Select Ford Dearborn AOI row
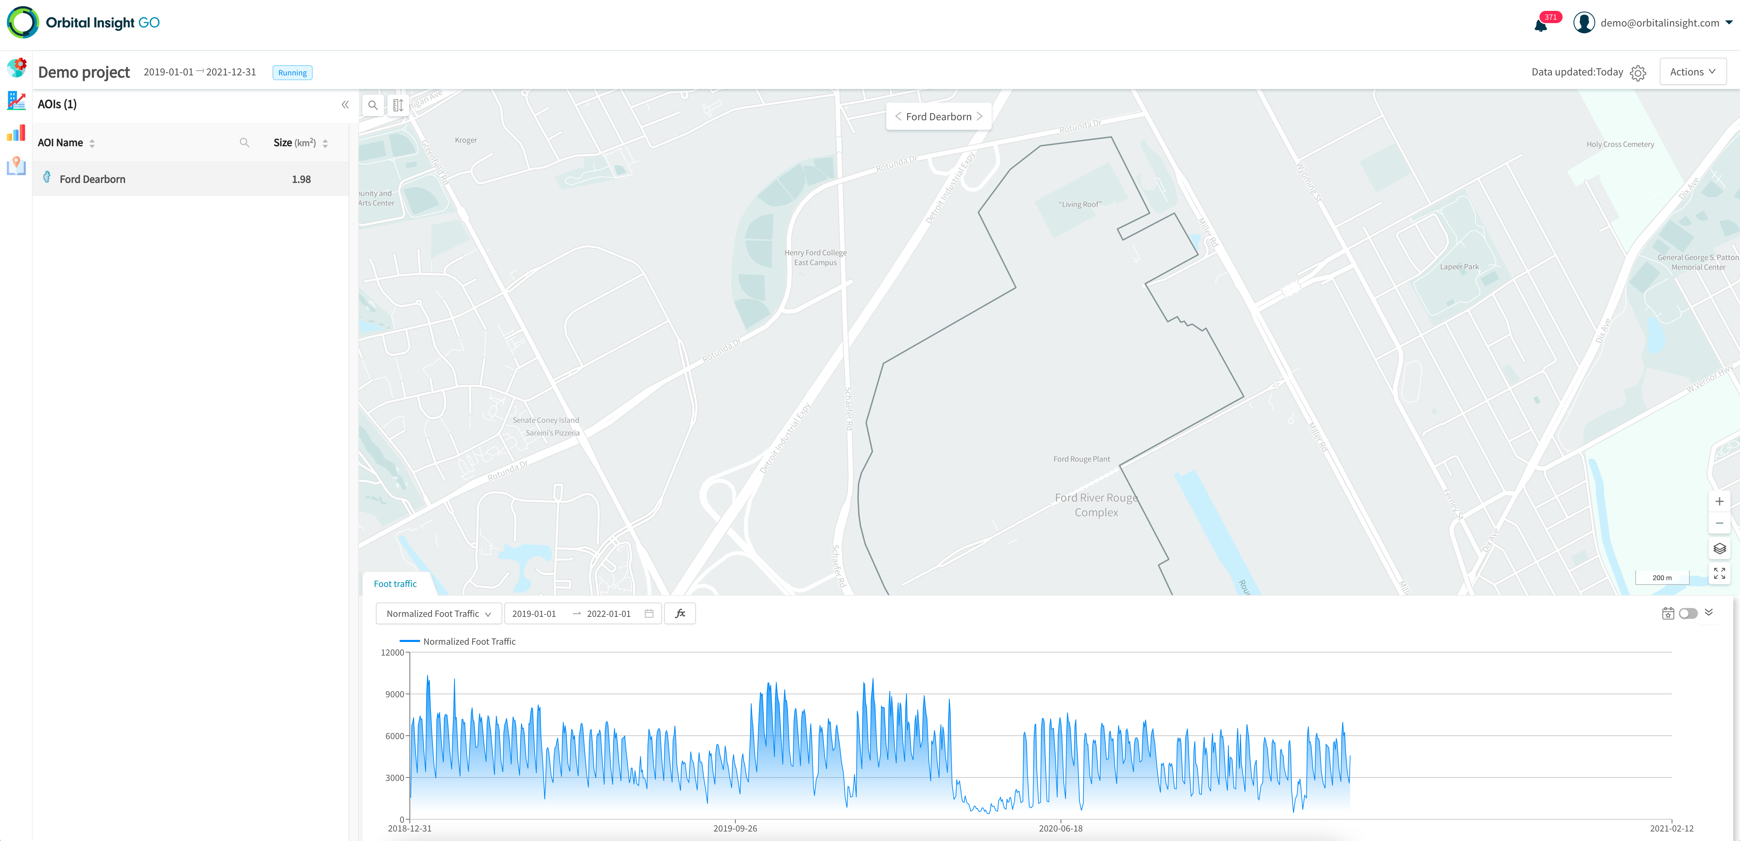1740x841 pixels. [92, 179]
